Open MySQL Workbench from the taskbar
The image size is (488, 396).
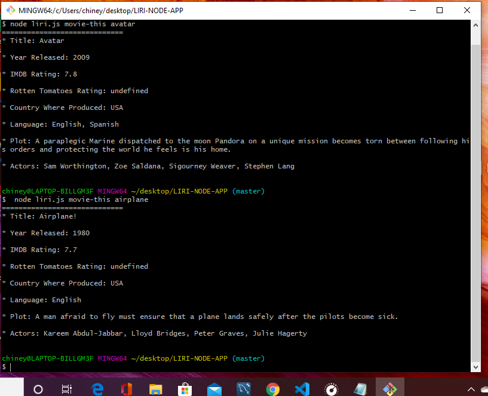click(x=243, y=389)
